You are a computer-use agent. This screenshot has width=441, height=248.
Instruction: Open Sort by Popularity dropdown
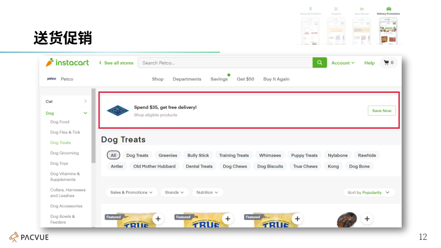[369, 192]
